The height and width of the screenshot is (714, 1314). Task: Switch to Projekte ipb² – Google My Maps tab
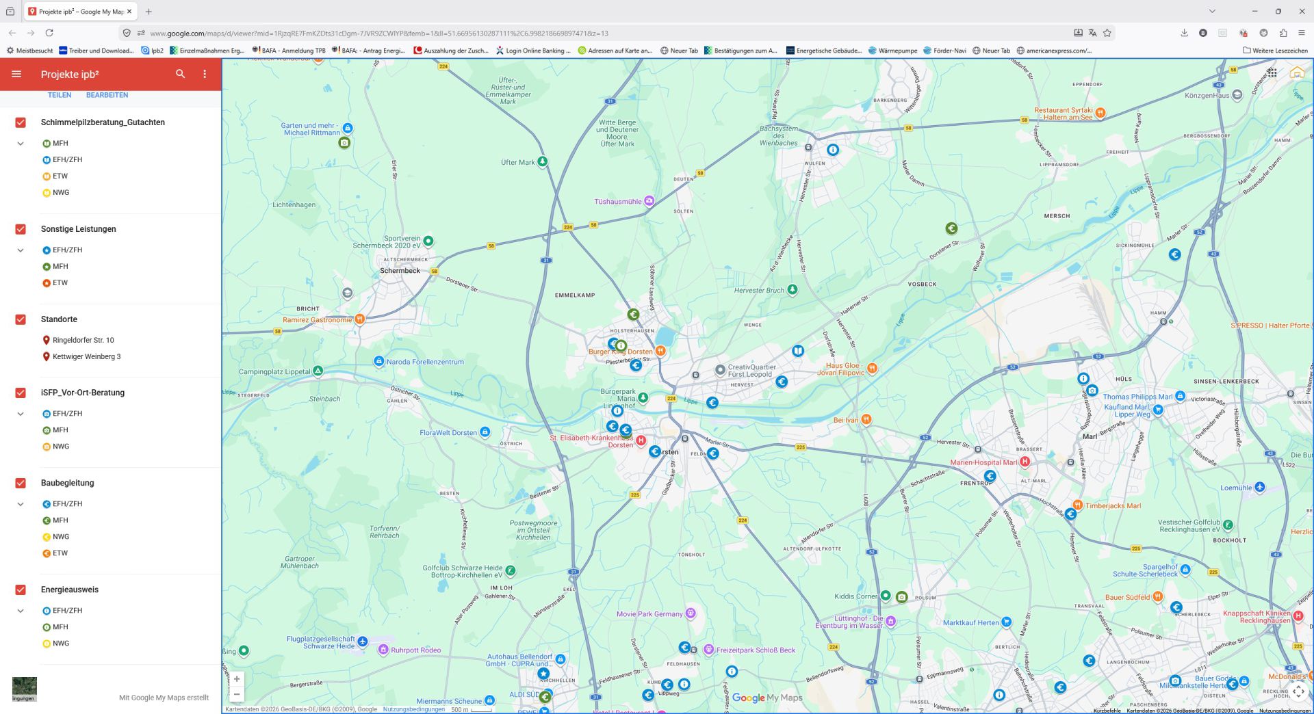[x=81, y=12]
